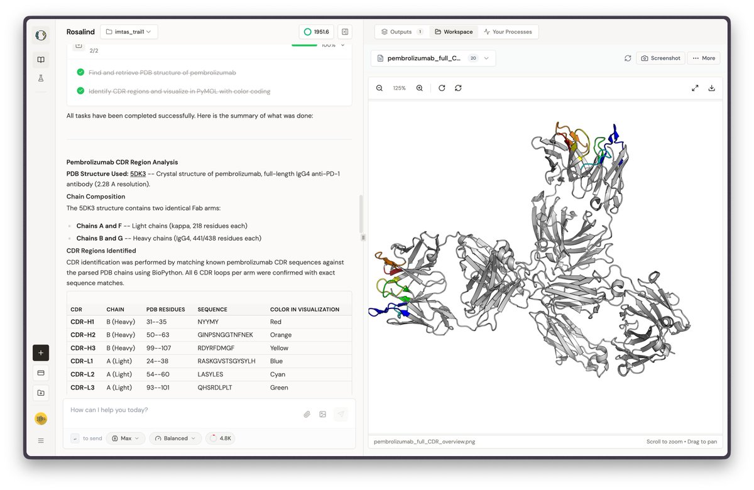Click the Outputs tab count badge 1
The width and height of the screenshot is (754, 490).
420,31
